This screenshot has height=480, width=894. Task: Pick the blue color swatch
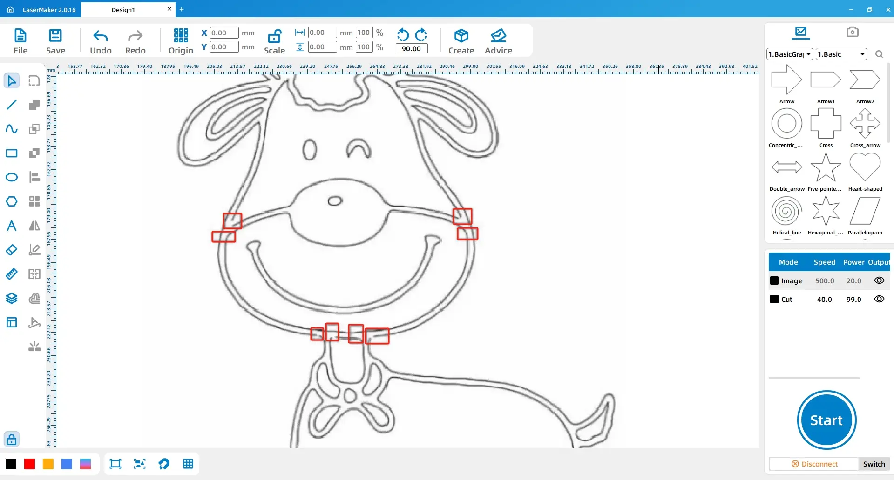click(67, 464)
